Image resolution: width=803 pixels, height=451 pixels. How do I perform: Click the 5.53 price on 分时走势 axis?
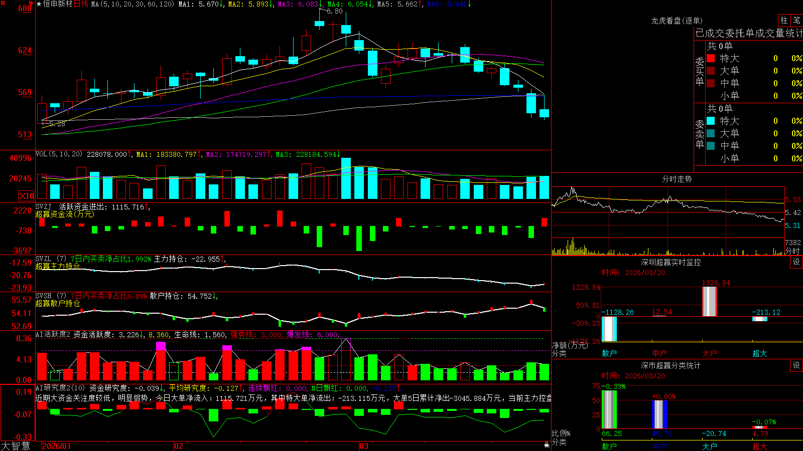click(793, 200)
